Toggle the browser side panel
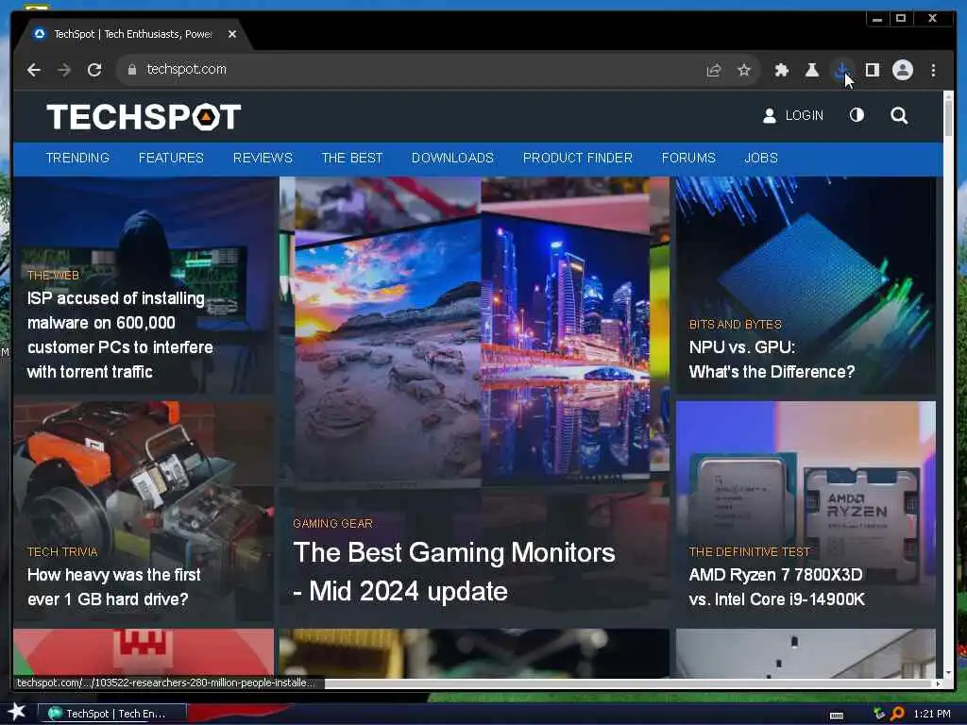 (x=872, y=70)
